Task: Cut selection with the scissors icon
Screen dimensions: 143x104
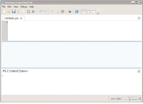Action: tap(18, 12)
